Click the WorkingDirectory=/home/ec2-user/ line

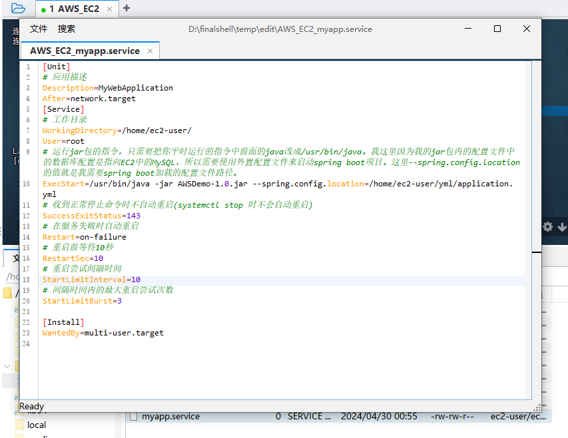pos(117,130)
